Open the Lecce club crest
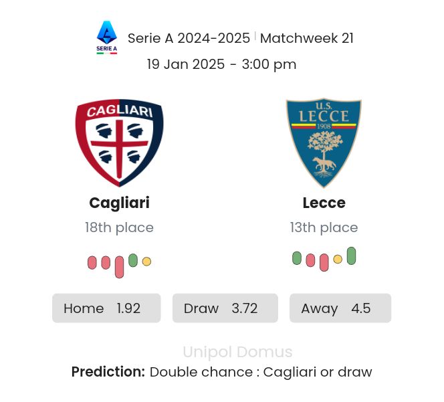The height and width of the screenshot is (402, 444). tap(324, 142)
